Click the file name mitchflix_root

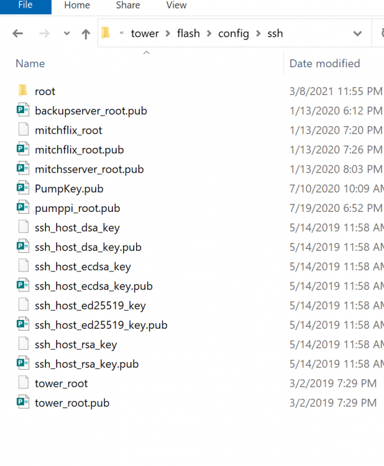point(68,130)
